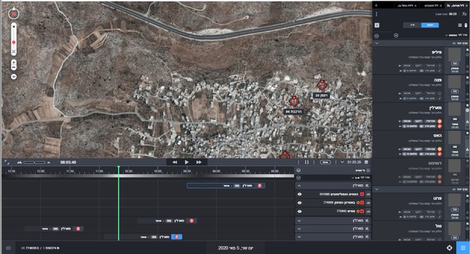
Task: Open the blue hamburger menu button
Action: click(463, 248)
